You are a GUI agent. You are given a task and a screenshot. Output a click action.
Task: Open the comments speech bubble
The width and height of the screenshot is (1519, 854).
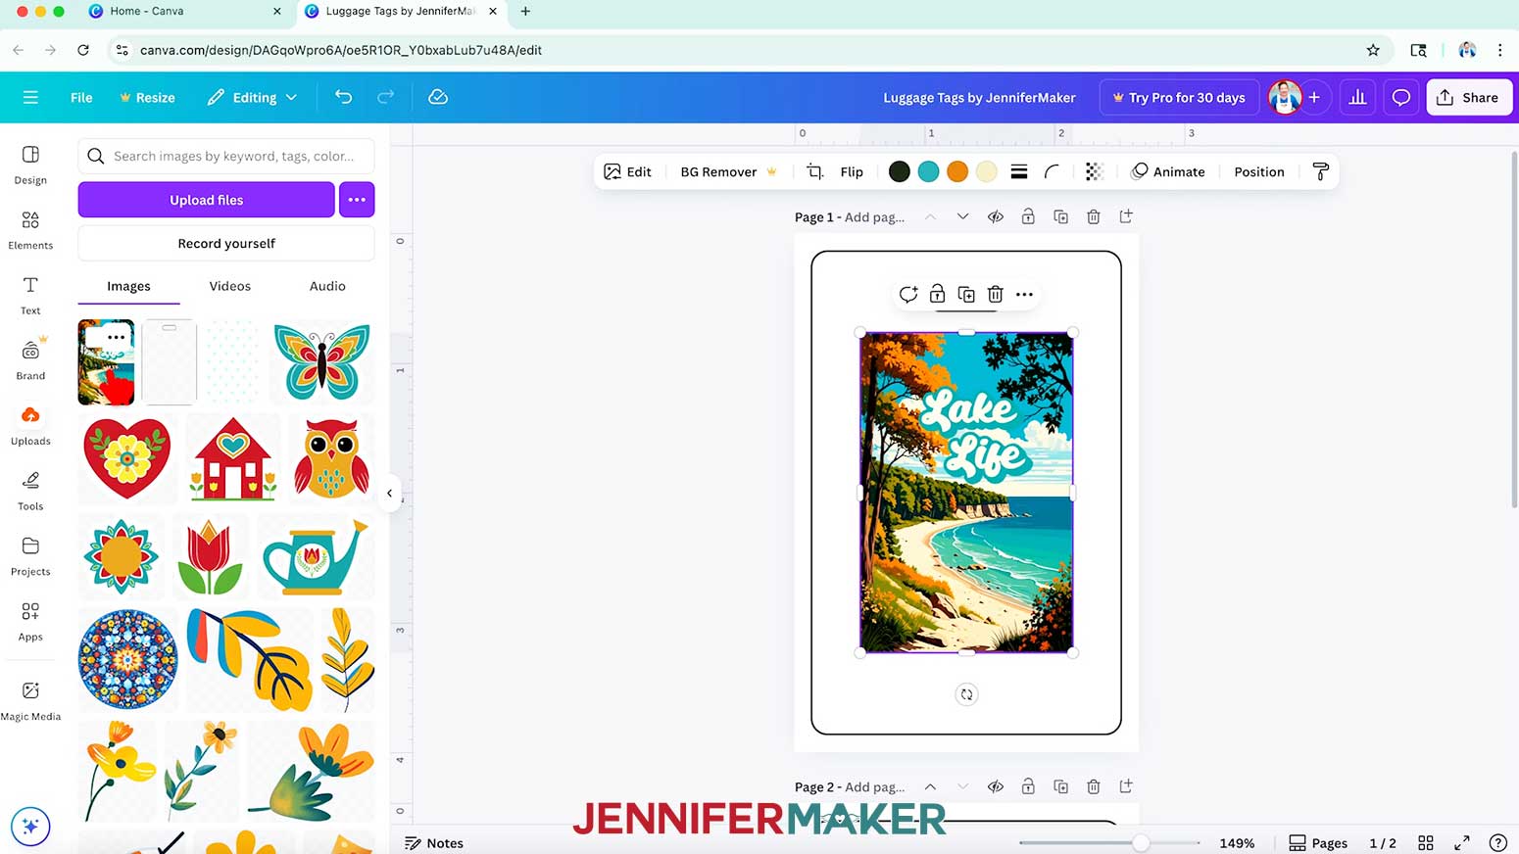[x=1401, y=97]
